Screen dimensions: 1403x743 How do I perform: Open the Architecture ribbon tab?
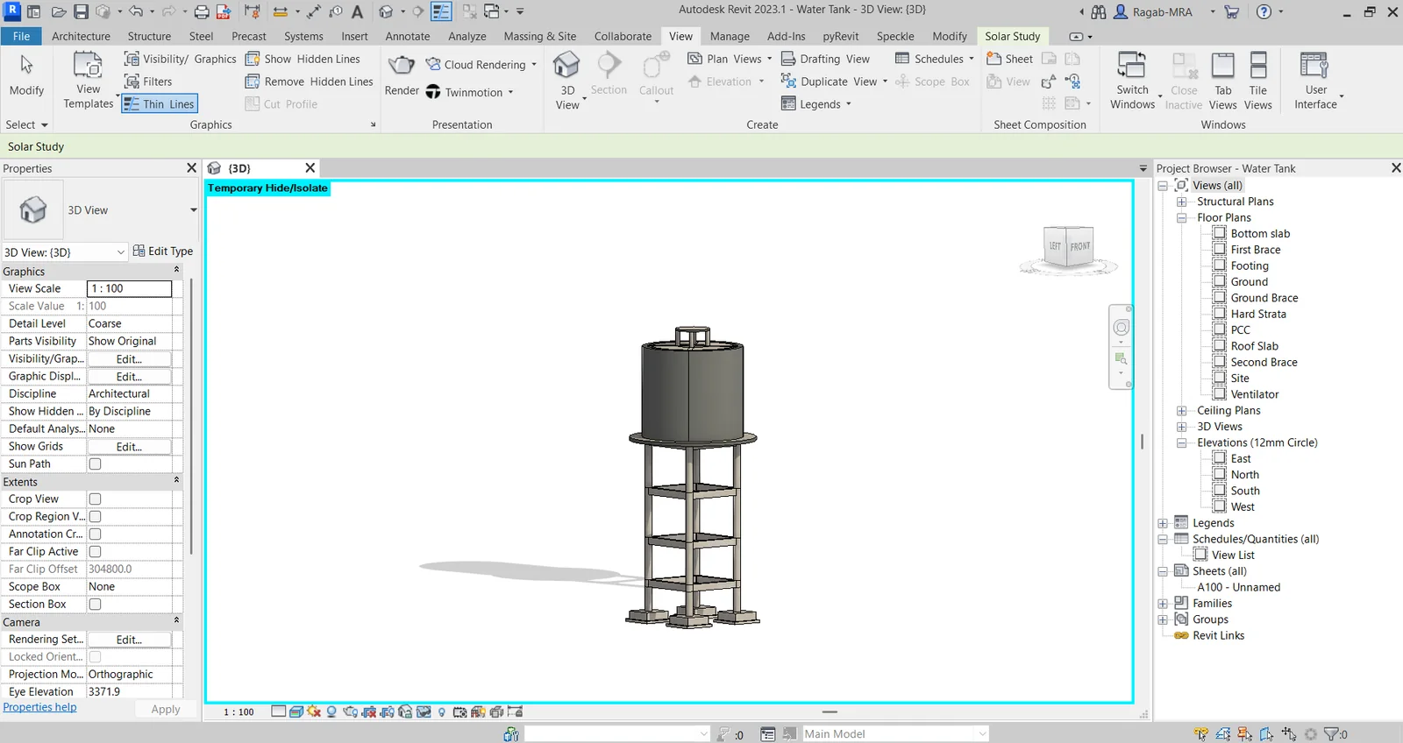click(81, 36)
